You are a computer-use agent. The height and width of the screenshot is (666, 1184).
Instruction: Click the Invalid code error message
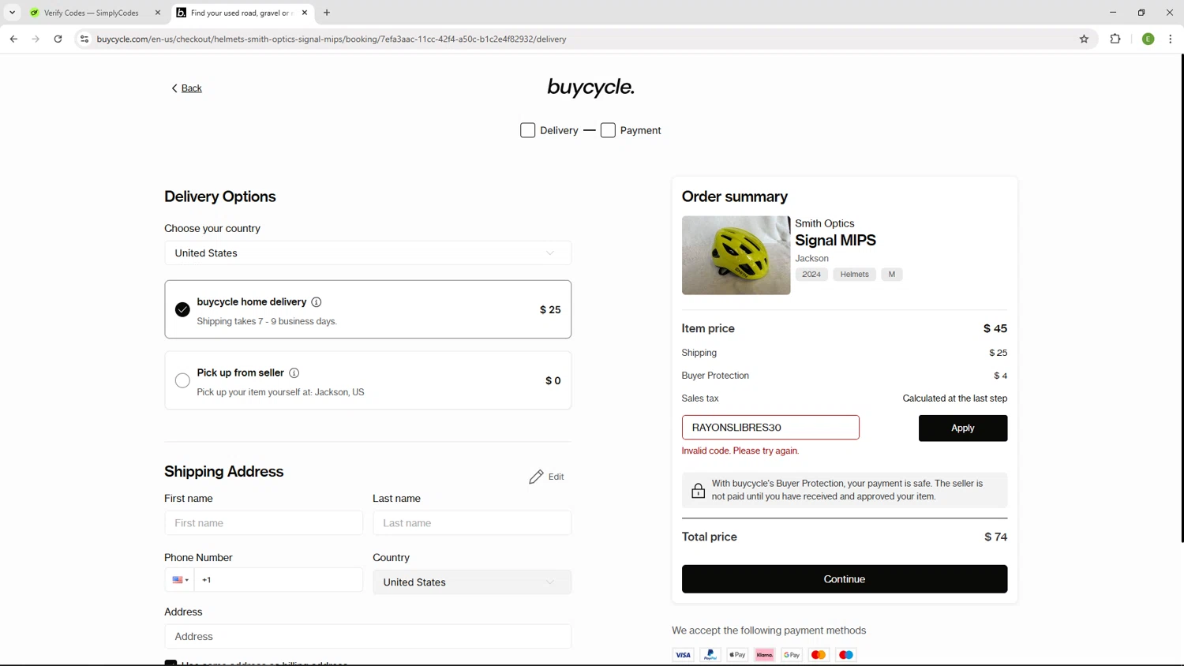740,451
